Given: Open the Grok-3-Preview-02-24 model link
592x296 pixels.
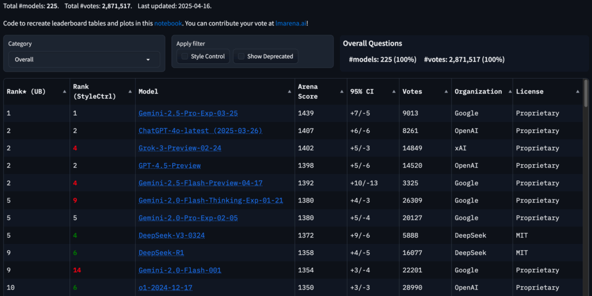Looking at the screenshot, I should click(180, 148).
